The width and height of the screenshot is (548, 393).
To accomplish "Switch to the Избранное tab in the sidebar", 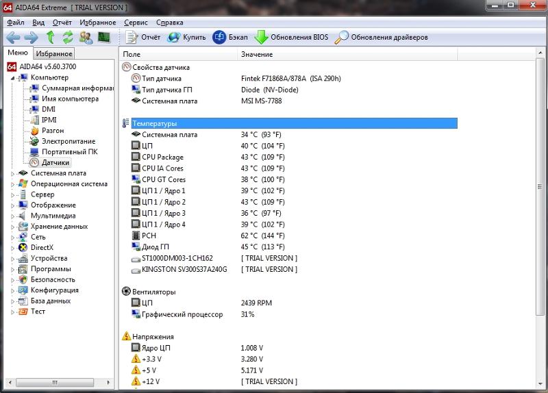I will (x=54, y=54).
